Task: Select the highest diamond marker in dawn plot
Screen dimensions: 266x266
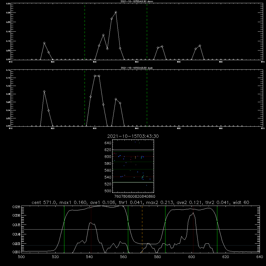Action: (x=116, y=12)
